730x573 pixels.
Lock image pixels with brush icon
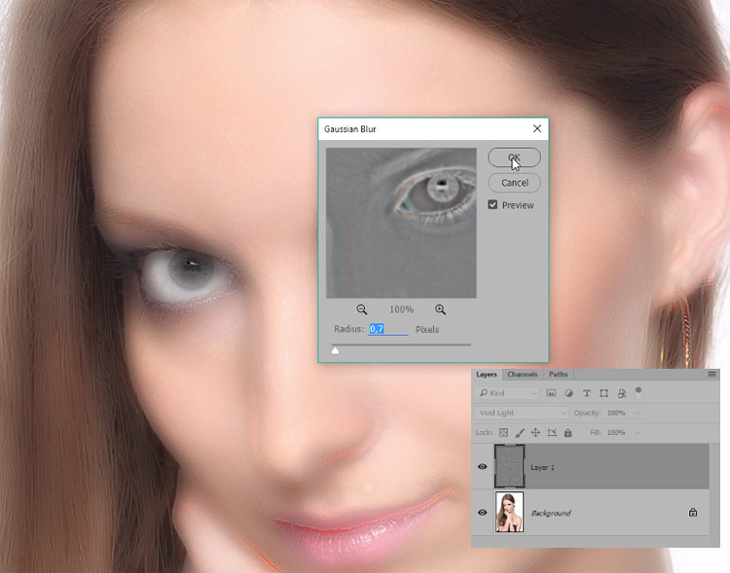[520, 433]
